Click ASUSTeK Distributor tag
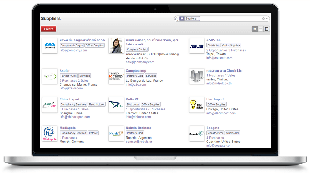This screenshot has height=173, width=310. coord(213,45)
